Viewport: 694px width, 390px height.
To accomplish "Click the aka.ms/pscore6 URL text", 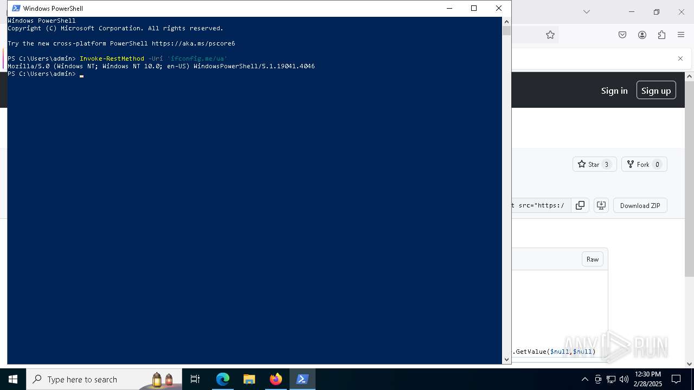I will pos(194,43).
